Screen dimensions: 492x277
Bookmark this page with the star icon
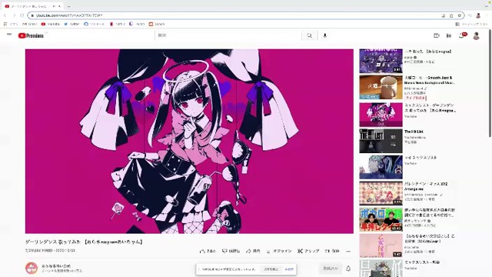pyautogui.click(x=460, y=15)
